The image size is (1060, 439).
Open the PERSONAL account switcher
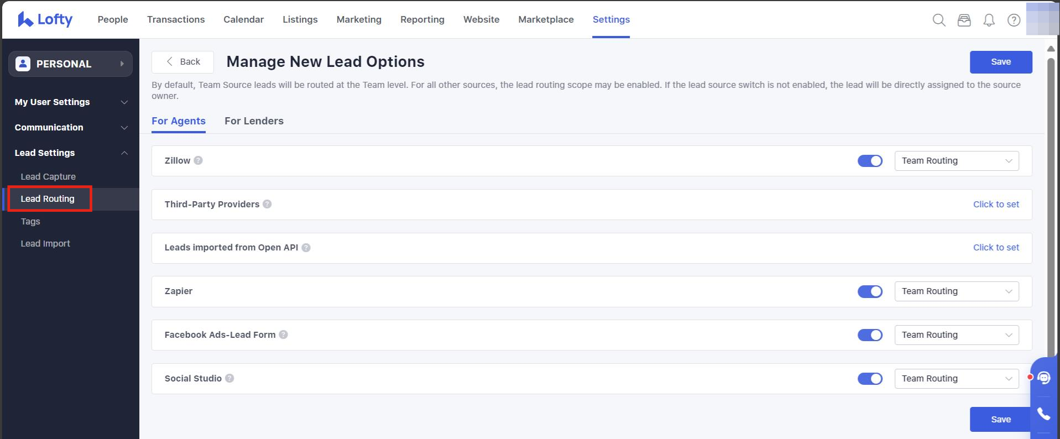[70, 64]
